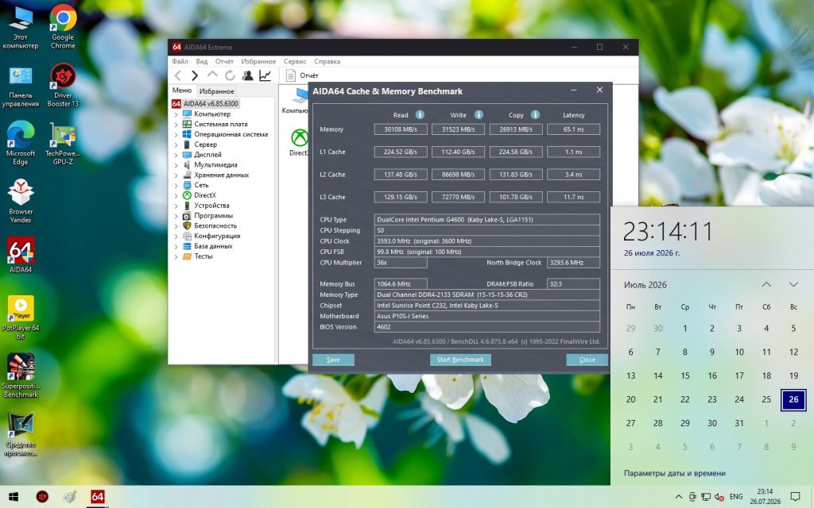The image size is (814, 508).
Task: Open the notification center icon
Action: click(x=795, y=497)
